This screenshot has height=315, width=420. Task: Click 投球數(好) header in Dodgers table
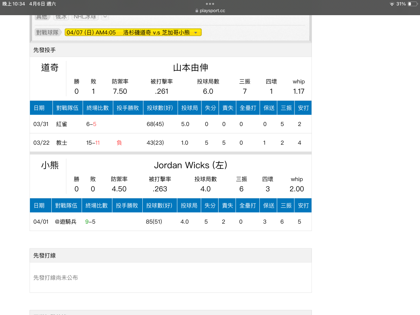[160, 108]
